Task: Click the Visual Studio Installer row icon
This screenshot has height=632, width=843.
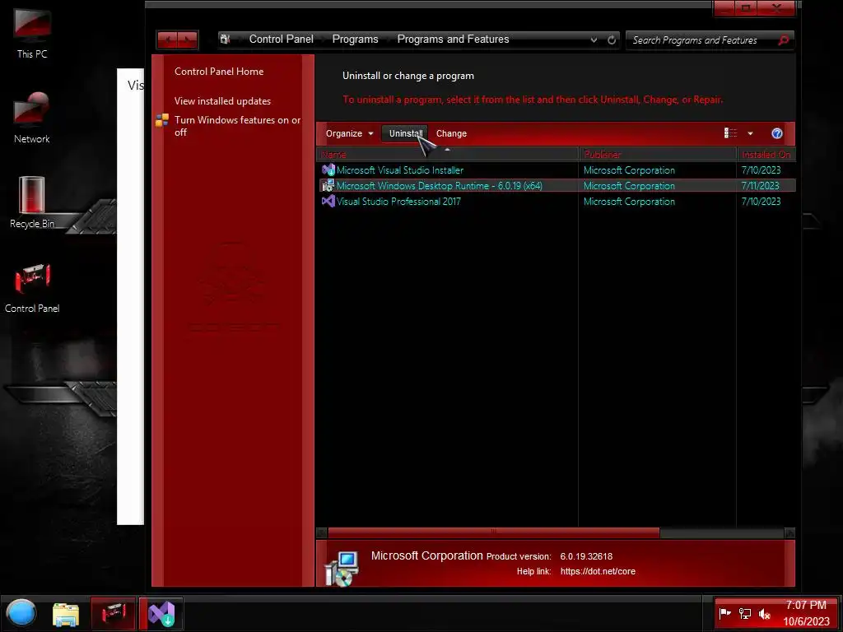Action: click(328, 170)
